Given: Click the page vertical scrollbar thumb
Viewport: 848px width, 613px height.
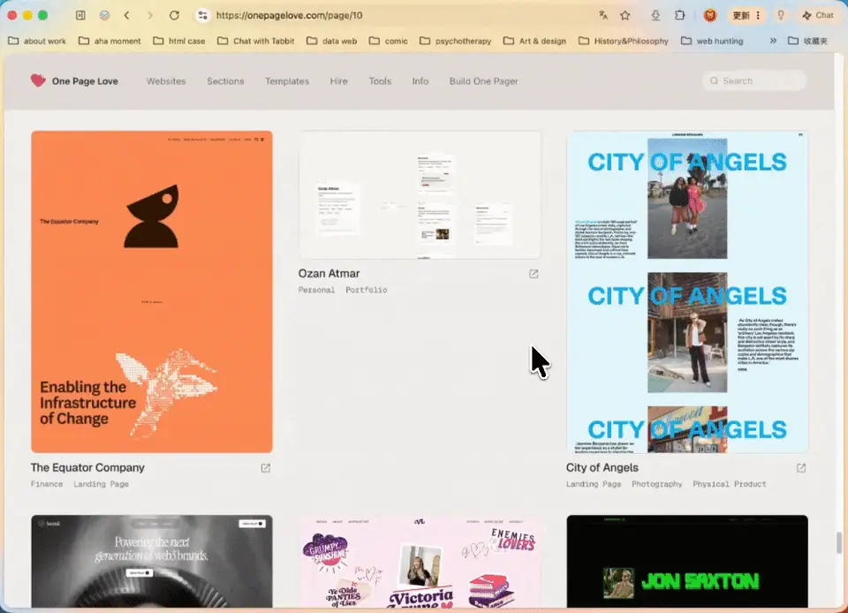Looking at the screenshot, I should [839, 542].
